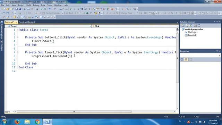Viewport: 222px width, 125px height.
Task: Click the Alphabetical sort icon in Properties panel
Action: coord(186,59)
